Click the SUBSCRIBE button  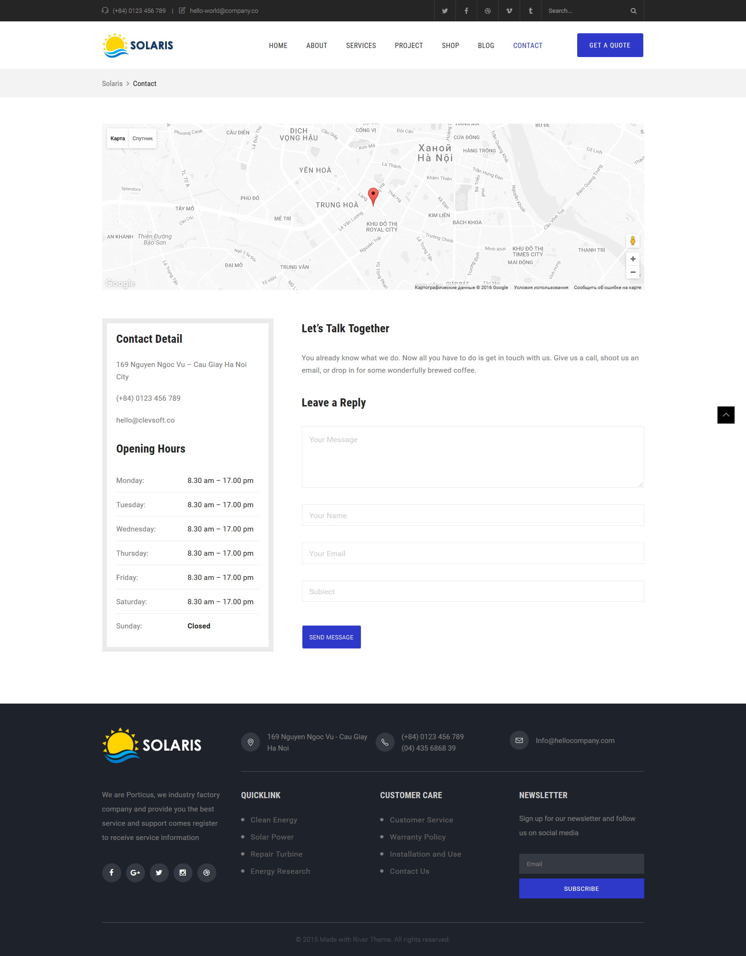[x=581, y=888]
